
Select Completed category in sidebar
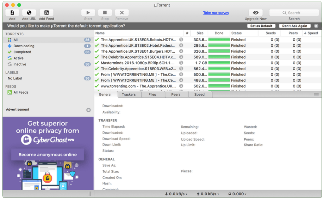point(48,52)
